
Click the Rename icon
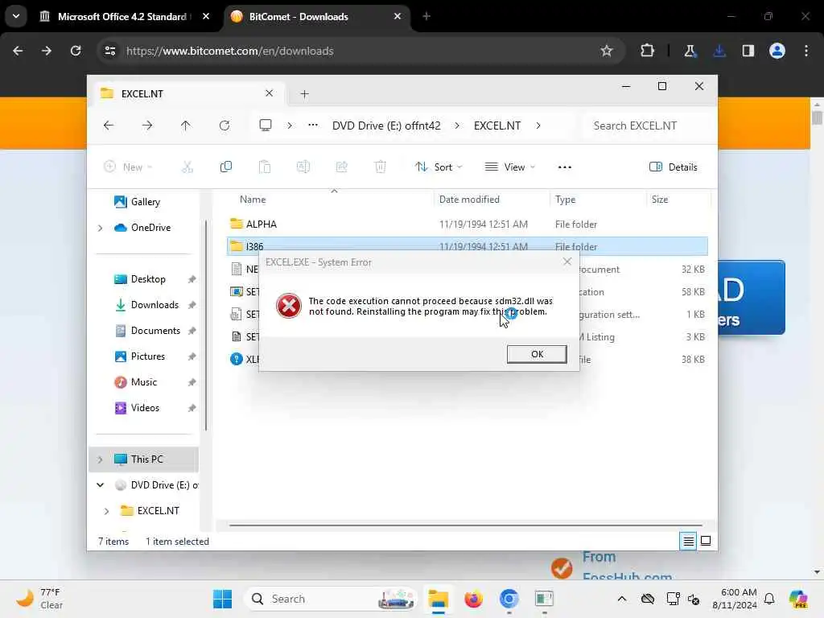pos(303,167)
